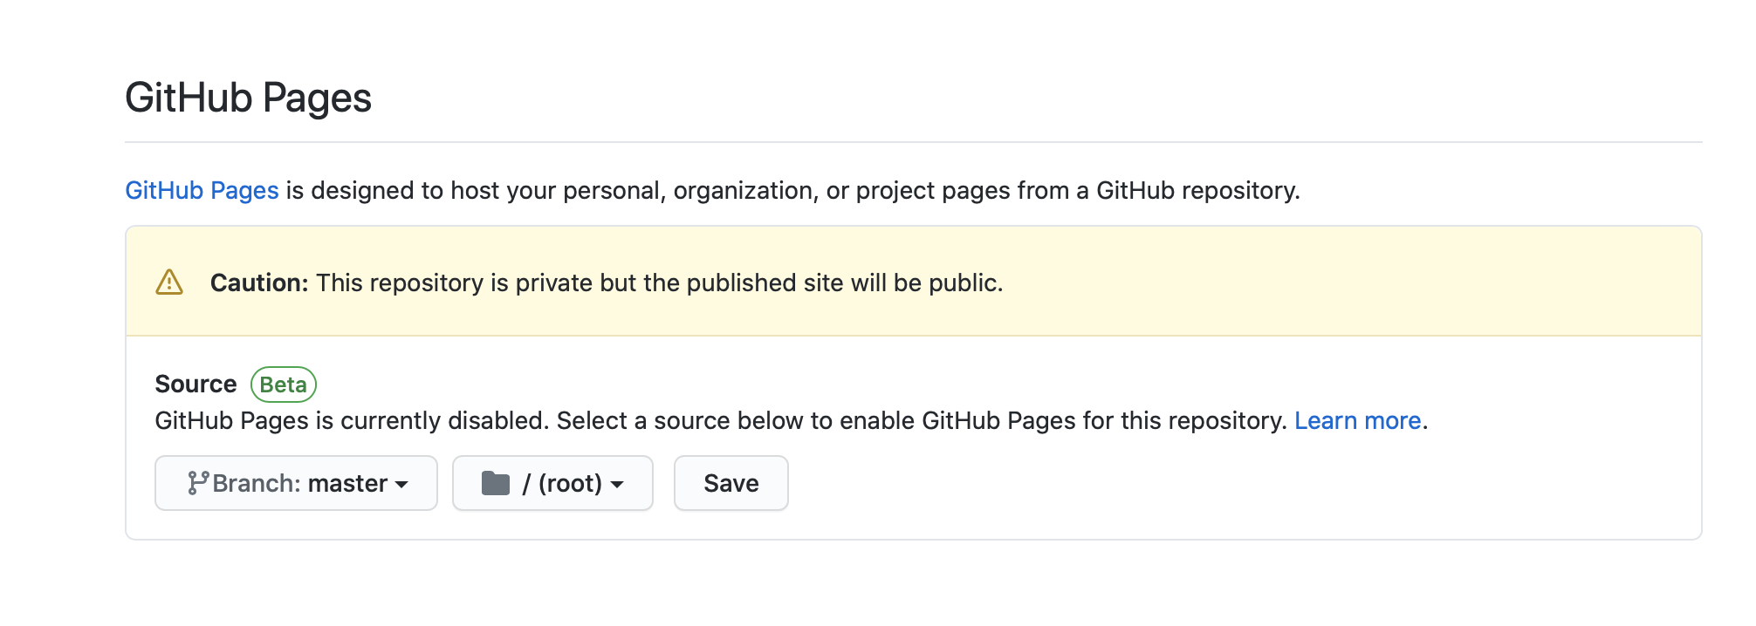Click the word "master" in the branch selector
The height and width of the screenshot is (626, 1756).
click(347, 483)
